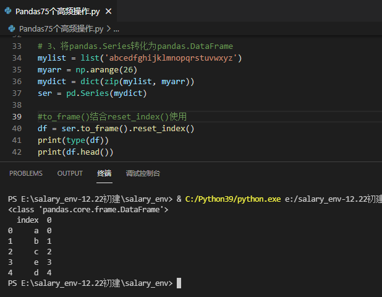Click line number 39 in the gutter
Viewport: 382px width, 297px height.
17,116
